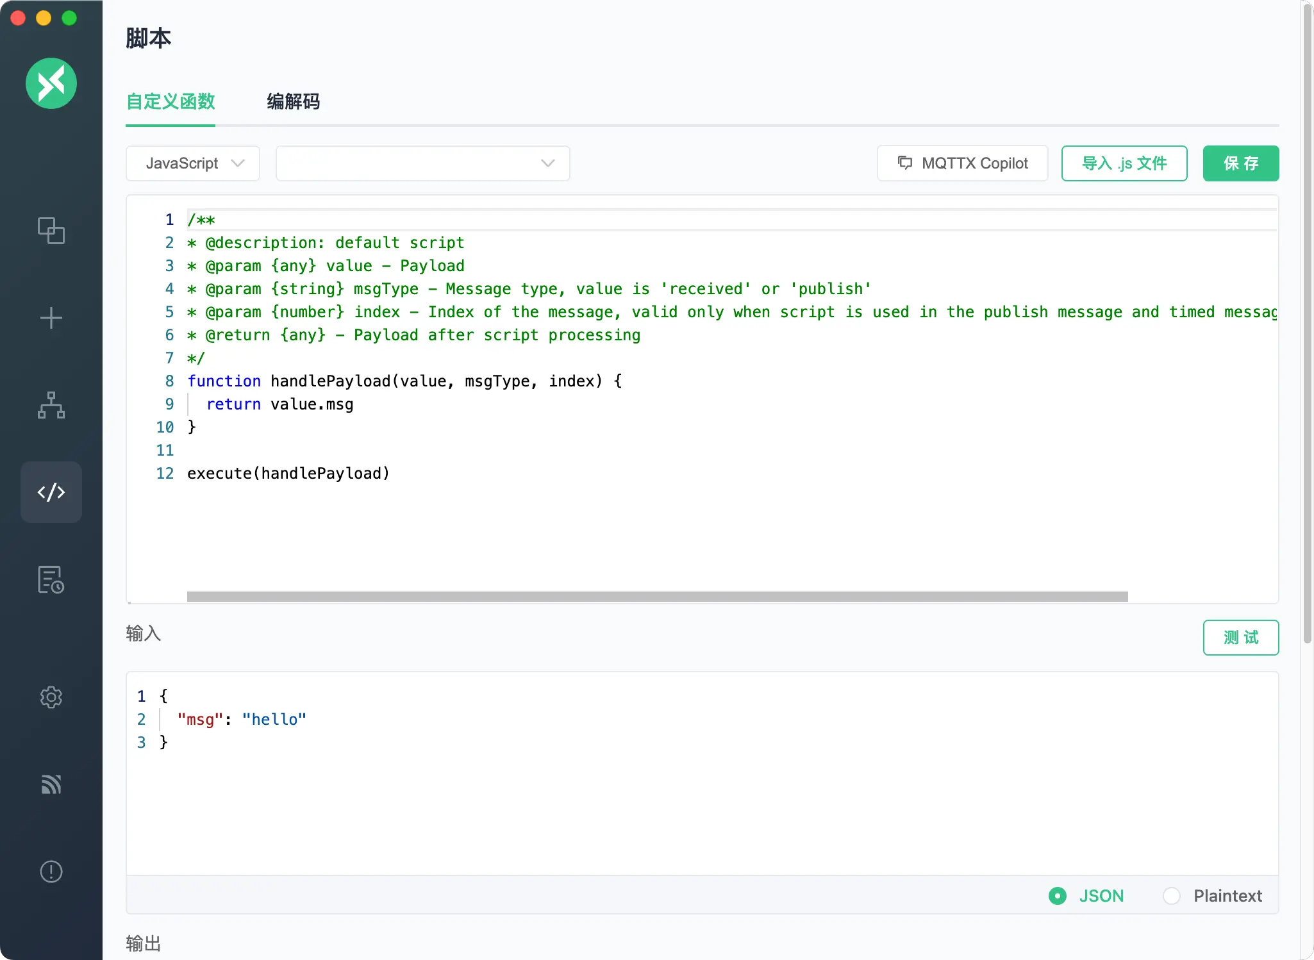Open the JavaScript language dropdown

click(192, 163)
